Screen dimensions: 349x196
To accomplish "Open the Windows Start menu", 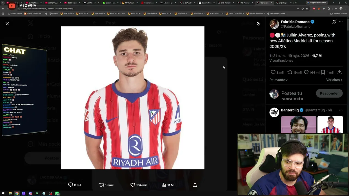I will (x=3, y=193).
